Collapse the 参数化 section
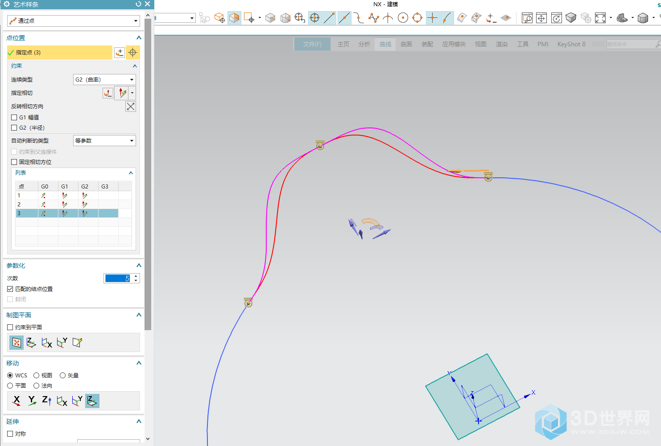 click(x=139, y=266)
